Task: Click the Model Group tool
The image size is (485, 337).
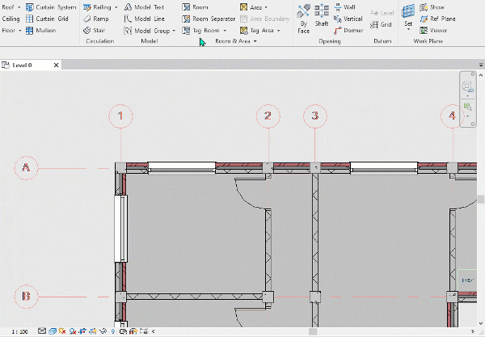Action: (147, 31)
